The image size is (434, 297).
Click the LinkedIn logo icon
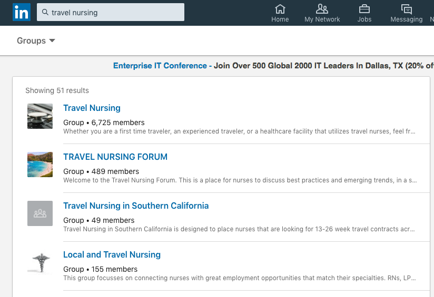point(22,12)
